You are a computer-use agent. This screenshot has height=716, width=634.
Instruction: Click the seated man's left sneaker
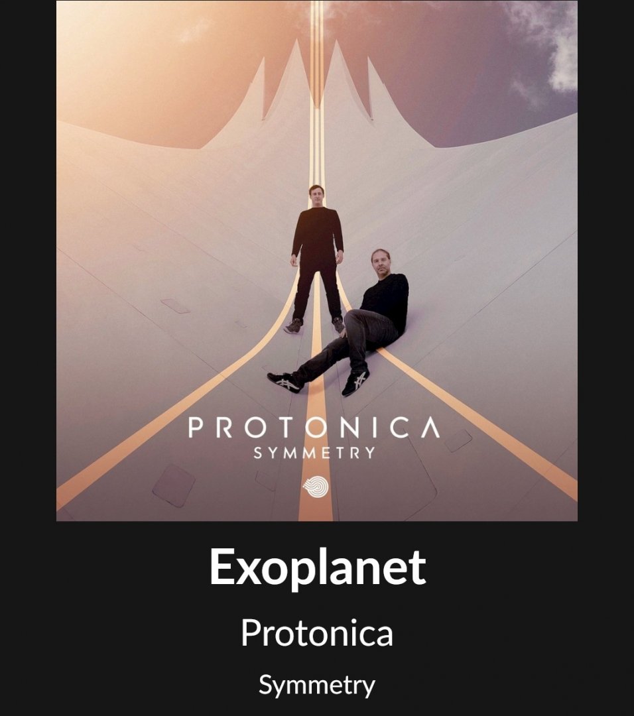tap(355, 382)
